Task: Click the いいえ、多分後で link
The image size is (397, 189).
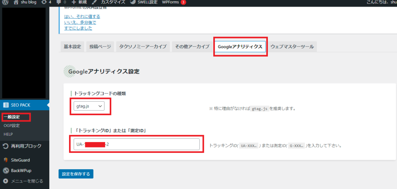Action: pos(80,22)
